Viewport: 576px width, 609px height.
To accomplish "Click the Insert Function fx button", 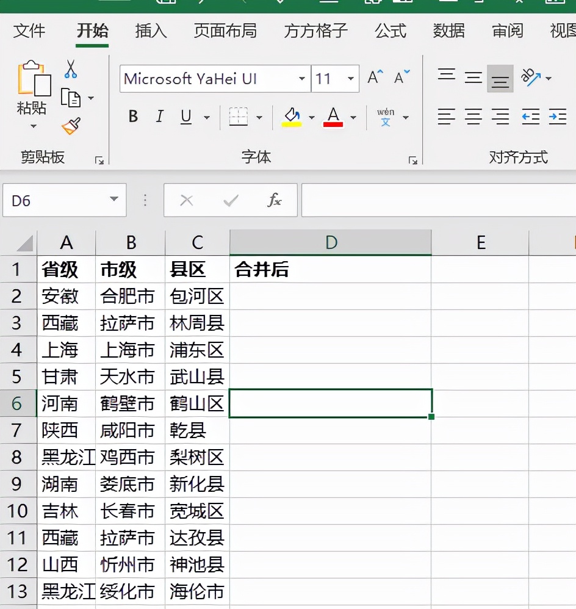I will coord(274,200).
